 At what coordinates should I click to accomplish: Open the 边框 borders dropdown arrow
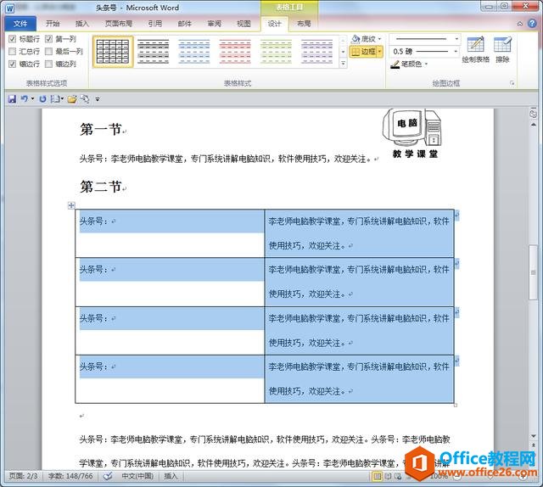click(380, 52)
